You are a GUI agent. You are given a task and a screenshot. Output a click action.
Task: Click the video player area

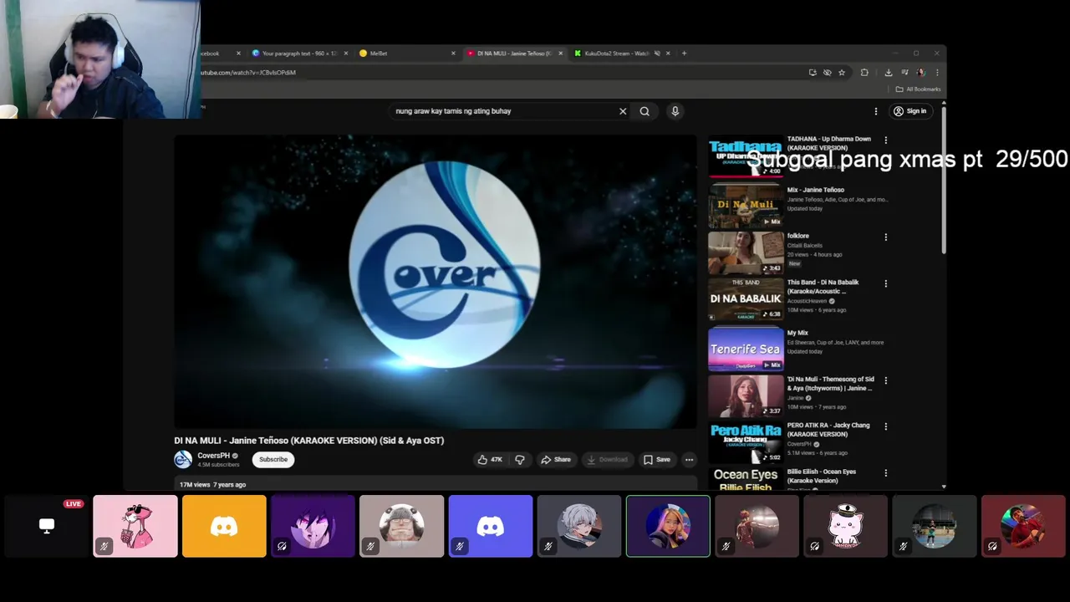[435, 282]
